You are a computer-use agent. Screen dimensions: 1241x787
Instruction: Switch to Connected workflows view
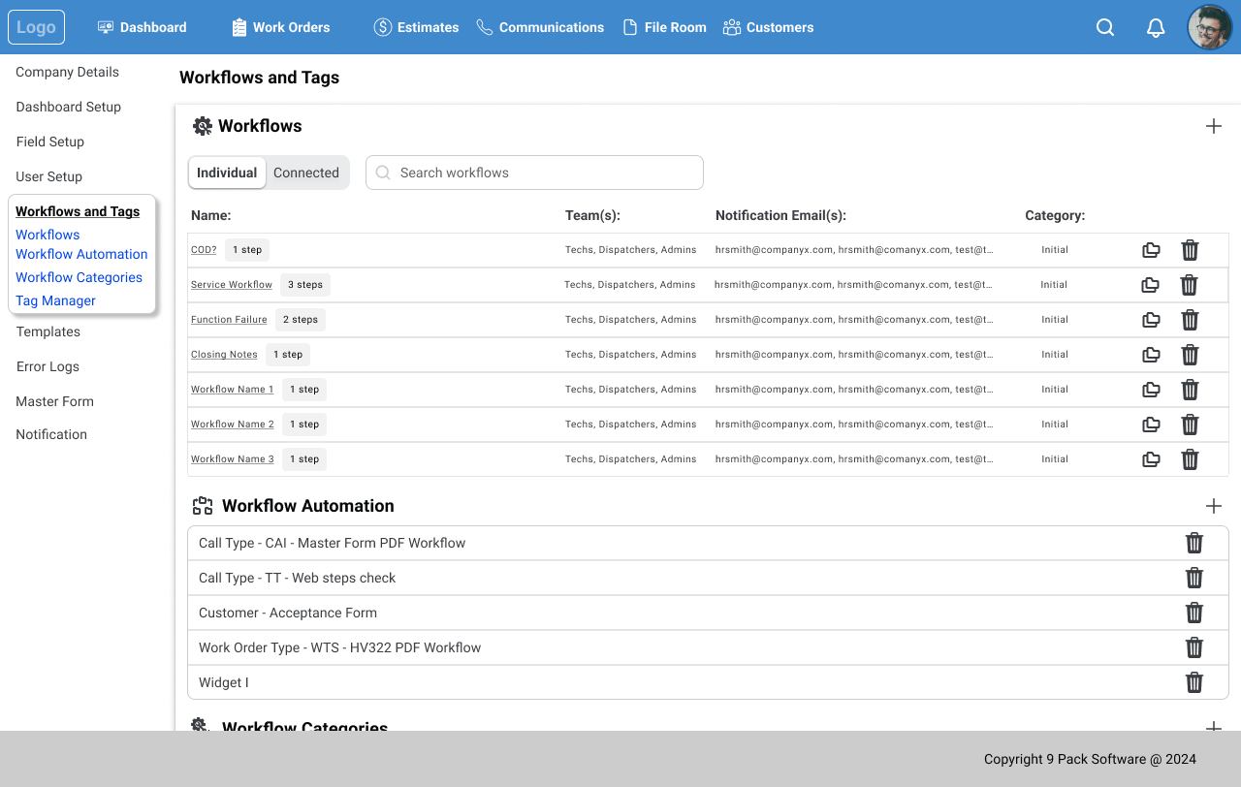coord(306,173)
